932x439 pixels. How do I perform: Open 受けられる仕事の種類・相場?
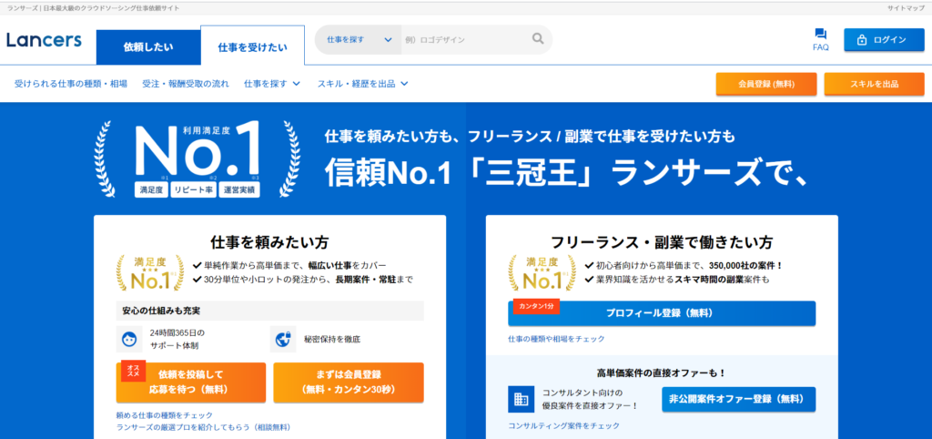(71, 84)
